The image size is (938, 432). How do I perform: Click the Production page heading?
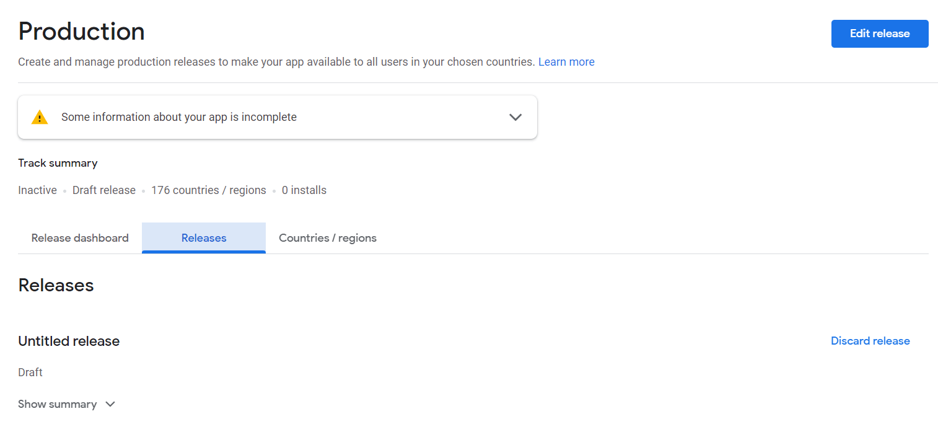click(x=81, y=32)
